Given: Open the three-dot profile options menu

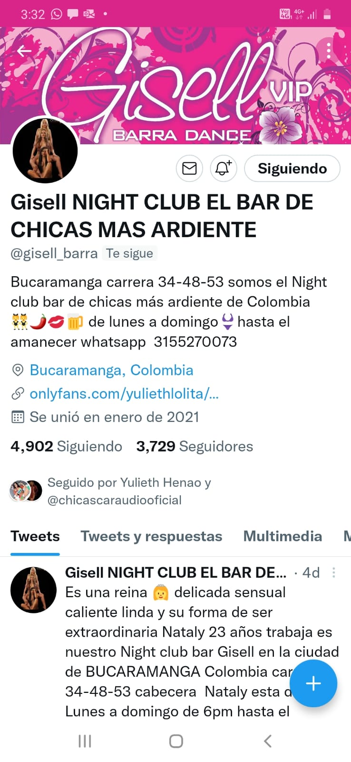Looking at the screenshot, I should pos(329,50).
